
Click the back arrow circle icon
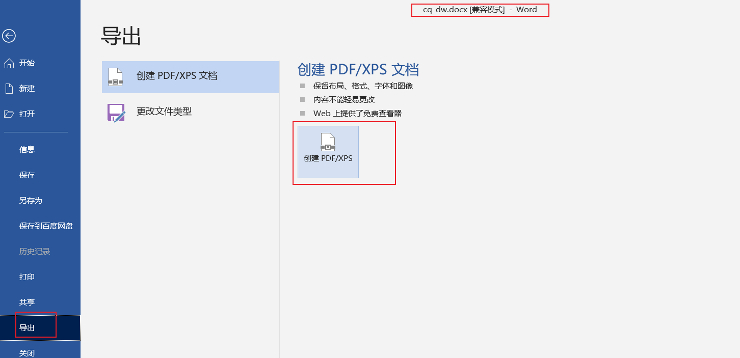pyautogui.click(x=9, y=36)
